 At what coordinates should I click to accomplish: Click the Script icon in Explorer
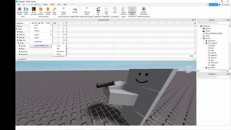pos(204,36)
